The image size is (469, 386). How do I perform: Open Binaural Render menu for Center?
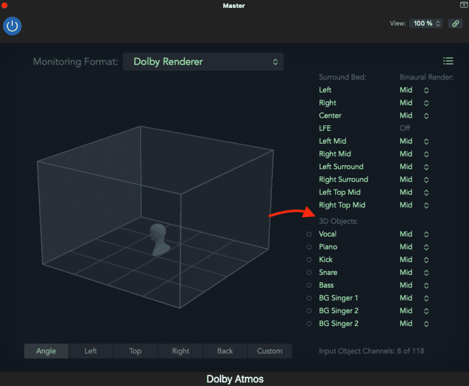pyautogui.click(x=414, y=115)
